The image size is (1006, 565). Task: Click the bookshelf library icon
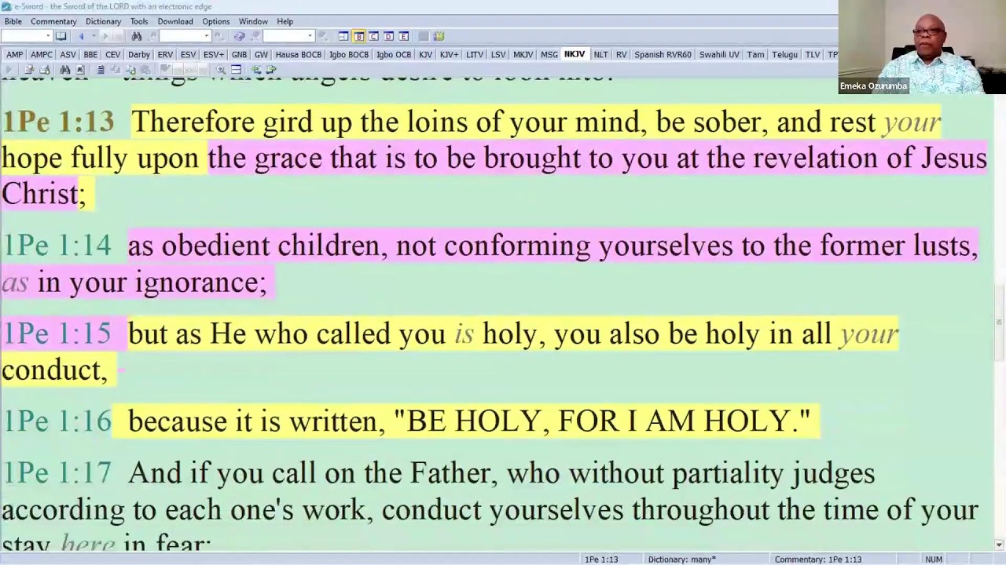pyautogui.click(x=439, y=36)
